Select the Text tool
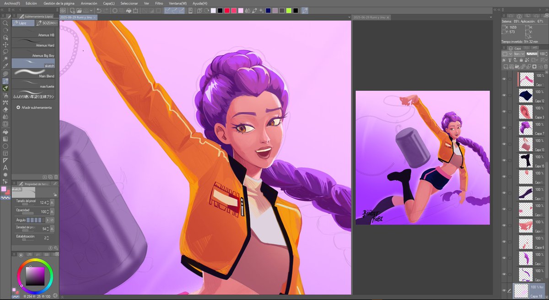 (x=5, y=168)
